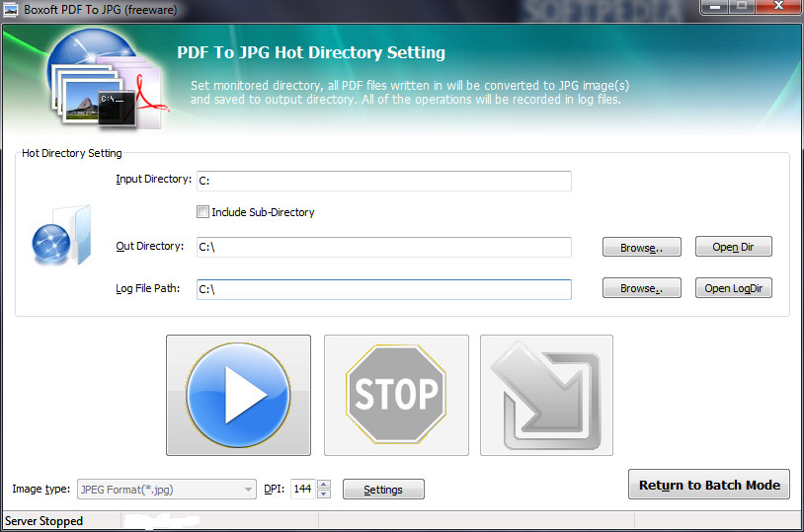804x532 pixels.
Task: Click the grey arrow minimize-to-tray button
Action: pyautogui.click(x=546, y=395)
